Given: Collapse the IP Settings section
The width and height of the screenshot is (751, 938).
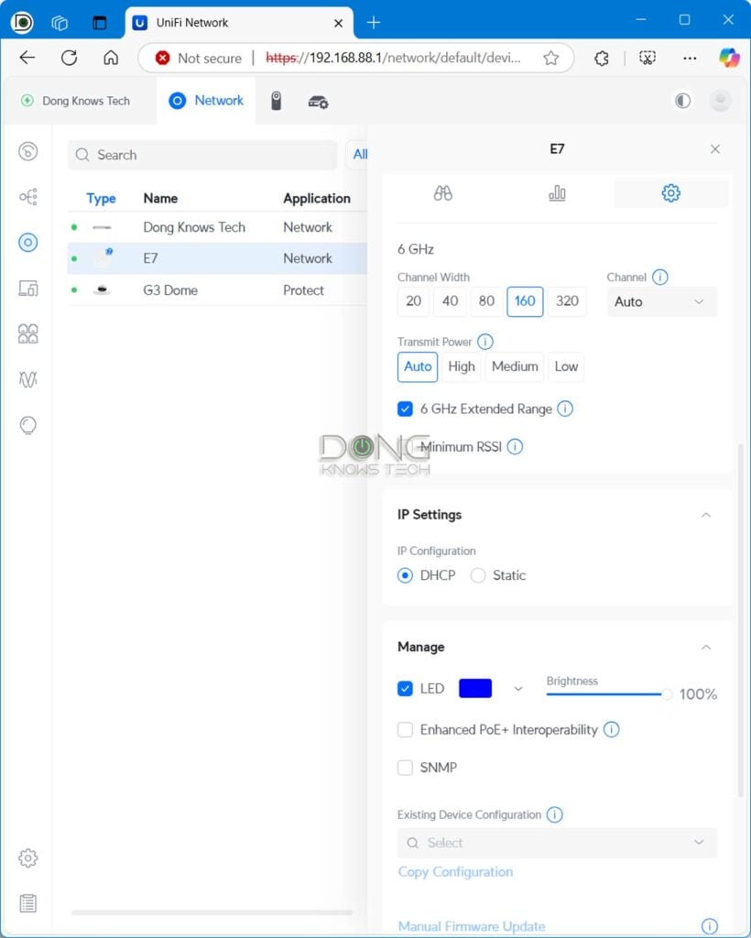Looking at the screenshot, I should [705, 515].
